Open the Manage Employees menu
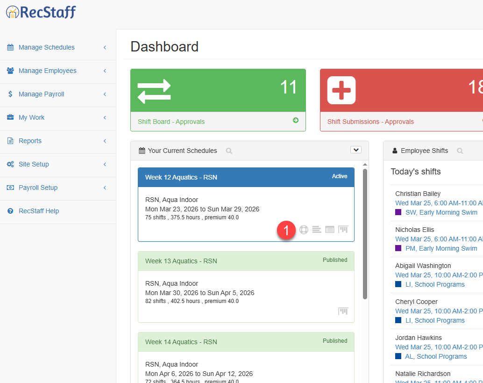Image resolution: width=483 pixels, height=383 pixels. (58, 71)
